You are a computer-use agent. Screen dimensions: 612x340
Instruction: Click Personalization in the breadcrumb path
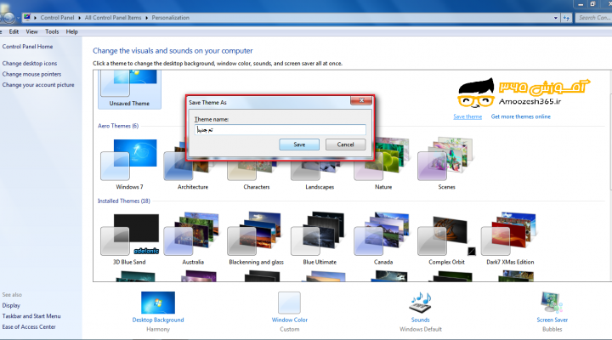coord(171,18)
